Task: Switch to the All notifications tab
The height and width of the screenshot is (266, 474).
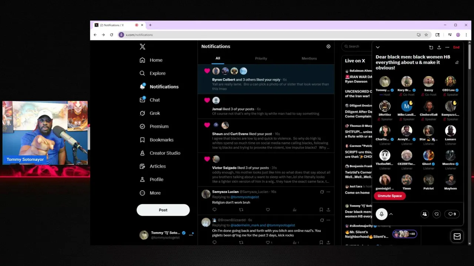Action: pos(218,58)
